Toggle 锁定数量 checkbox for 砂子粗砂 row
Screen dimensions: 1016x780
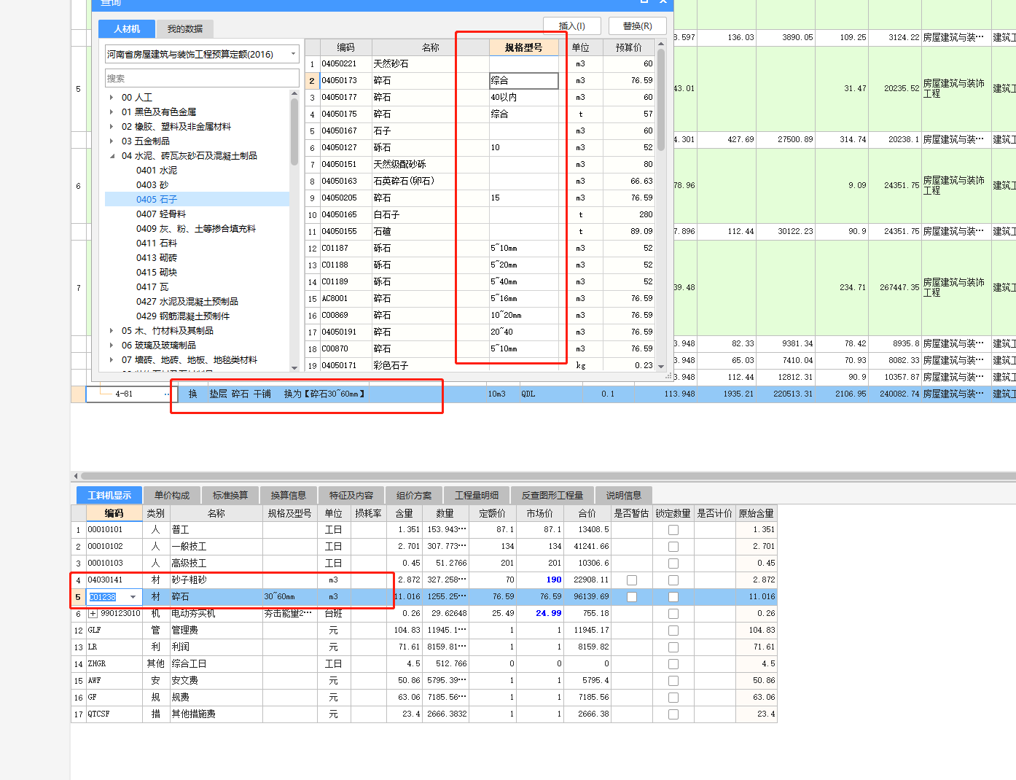point(673,580)
